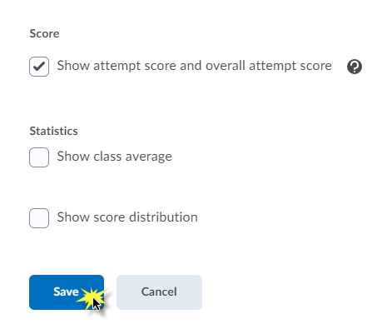Click the question mark help icon
This screenshot has height=324, width=392.
pyautogui.click(x=355, y=67)
